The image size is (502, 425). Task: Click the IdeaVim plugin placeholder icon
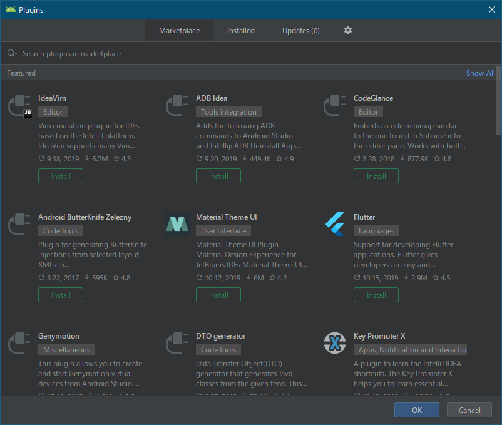tap(19, 105)
